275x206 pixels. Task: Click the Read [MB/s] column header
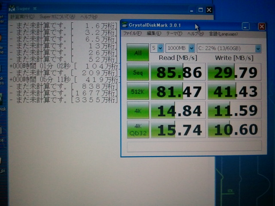[178, 58]
